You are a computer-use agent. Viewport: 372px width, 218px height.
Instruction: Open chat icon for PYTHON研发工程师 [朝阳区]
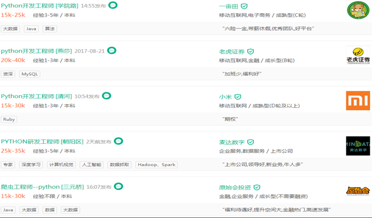click(x=118, y=141)
